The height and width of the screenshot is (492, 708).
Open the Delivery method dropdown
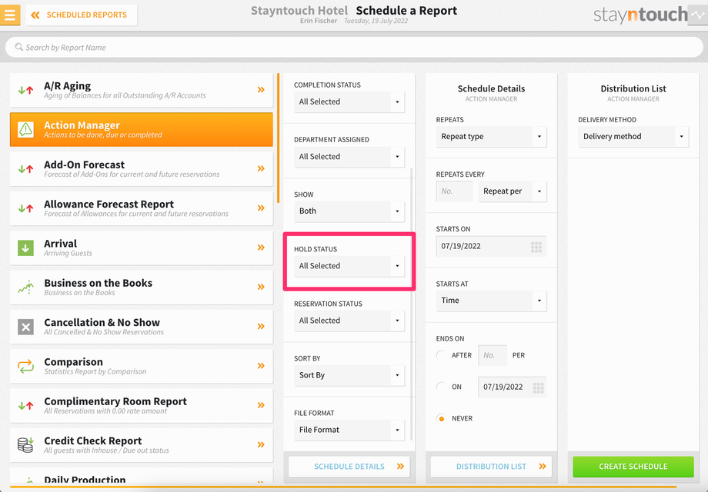(633, 137)
